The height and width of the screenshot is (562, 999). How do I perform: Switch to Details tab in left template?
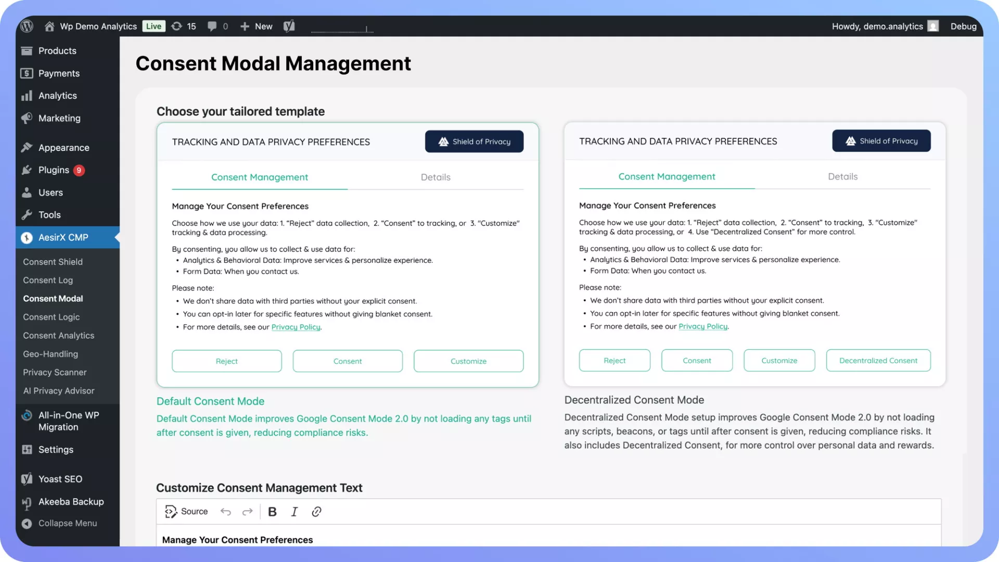click(435, 177)
